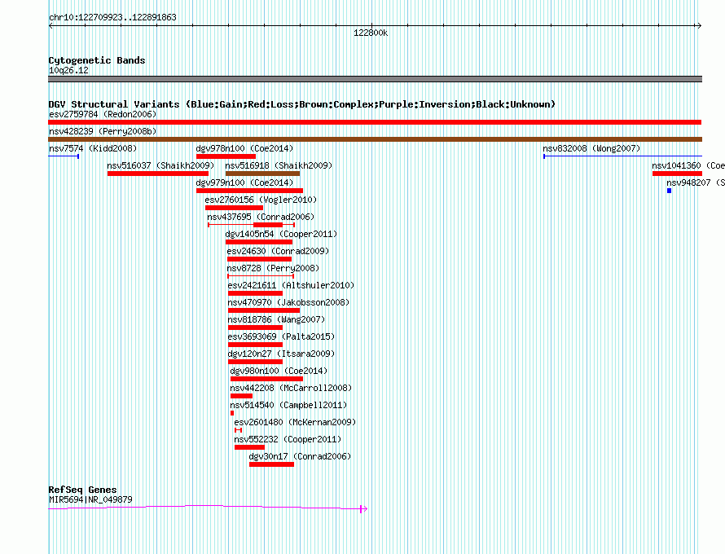Click the ruler's left arrow end
Screen dimensions: 725x554
[x=51, y=26]
